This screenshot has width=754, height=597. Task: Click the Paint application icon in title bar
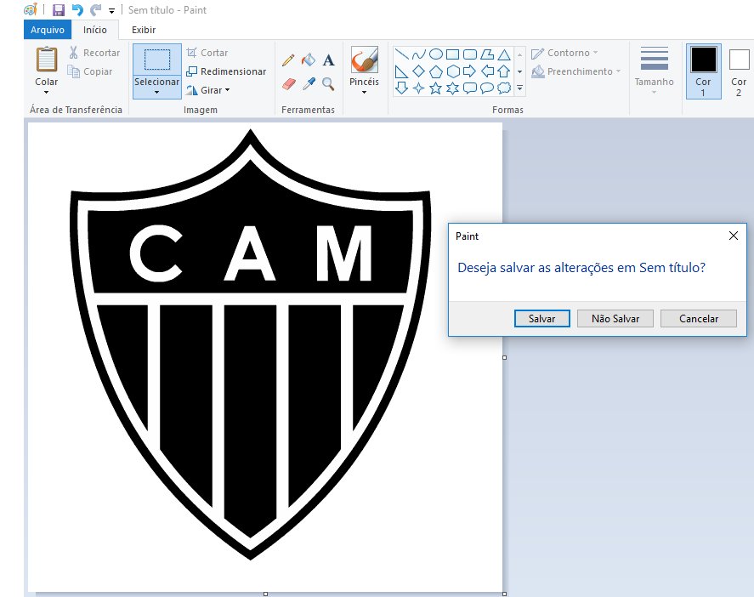pyautogui.click(x=31, y=9)
